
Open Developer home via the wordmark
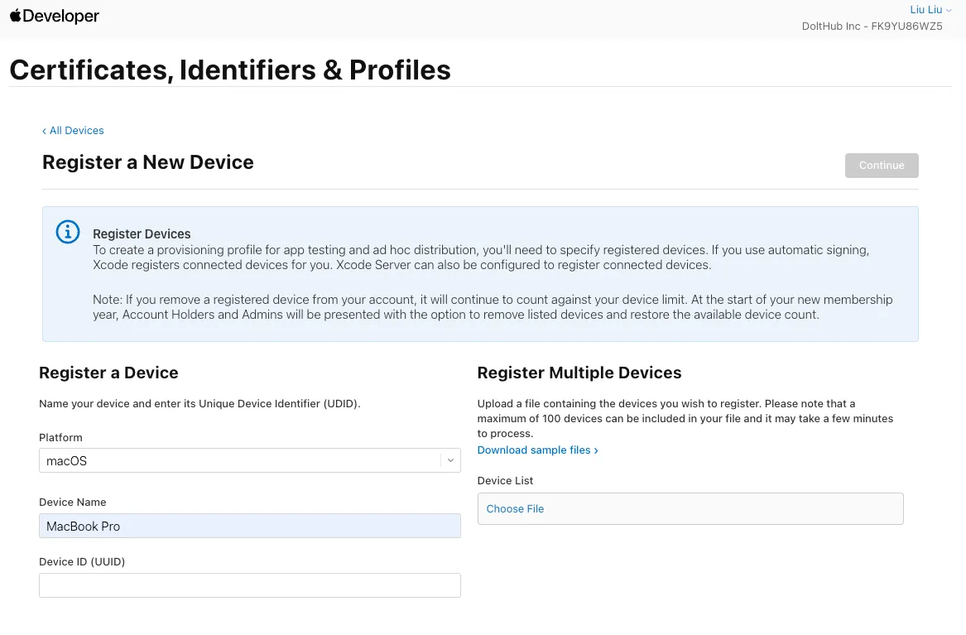coord(62,16)
